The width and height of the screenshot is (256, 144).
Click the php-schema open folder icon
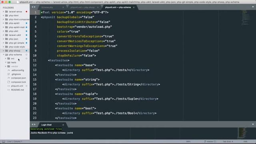[x=6, y=55]
